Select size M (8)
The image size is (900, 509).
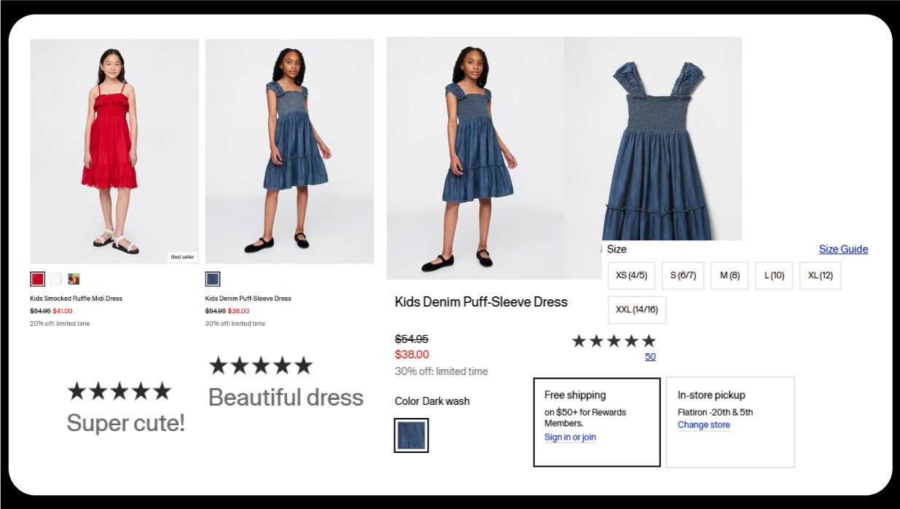click(729, 276)
